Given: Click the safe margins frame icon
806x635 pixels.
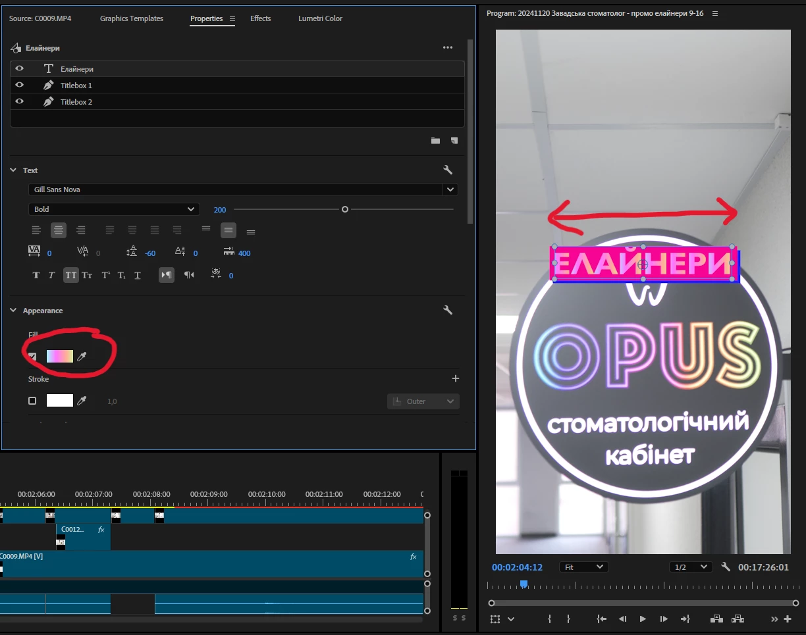Looking at the screenshot, I should tap(495, 619).
